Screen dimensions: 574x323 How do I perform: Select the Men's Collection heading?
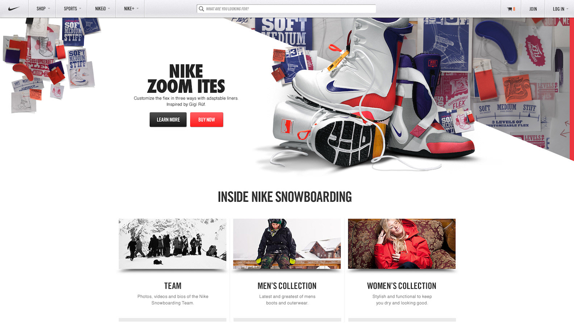(287, 286)
